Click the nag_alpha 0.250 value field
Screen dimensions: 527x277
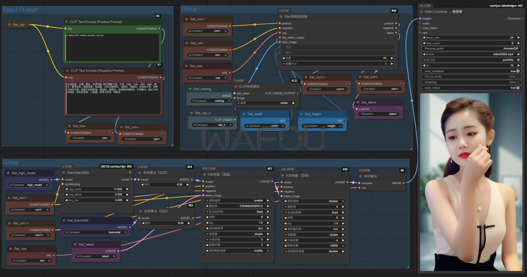pos(97,194)
